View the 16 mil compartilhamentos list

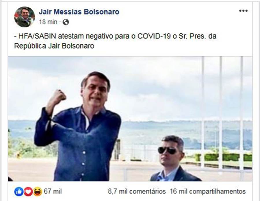coord(208,191)
